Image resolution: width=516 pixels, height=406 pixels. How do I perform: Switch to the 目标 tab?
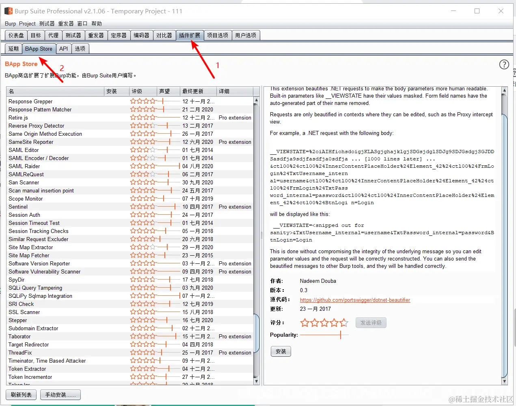point(36,35)
